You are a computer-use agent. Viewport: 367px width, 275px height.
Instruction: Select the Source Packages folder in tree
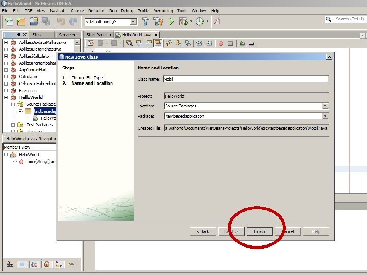(41, 104)
